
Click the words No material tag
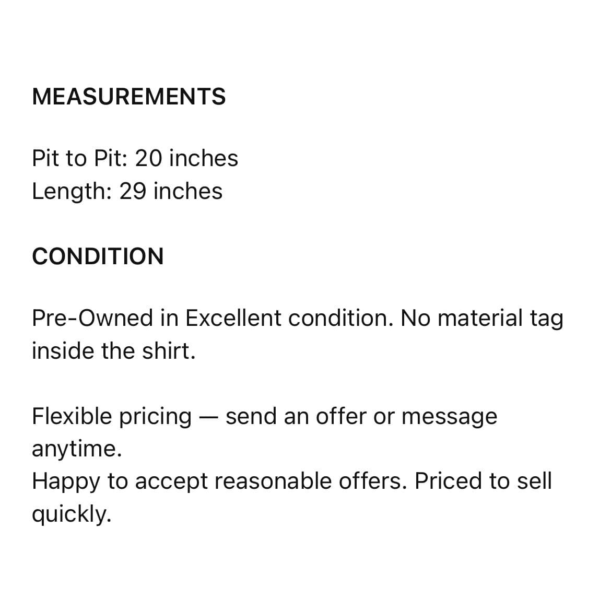(x=482, y=319)
